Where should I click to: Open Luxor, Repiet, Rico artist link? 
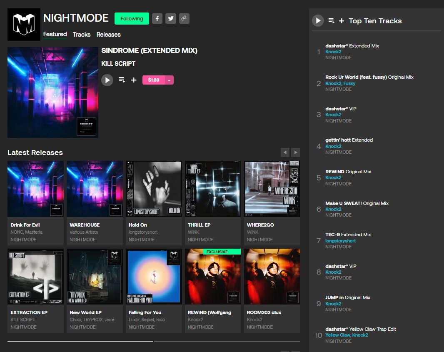pos(147,320)
